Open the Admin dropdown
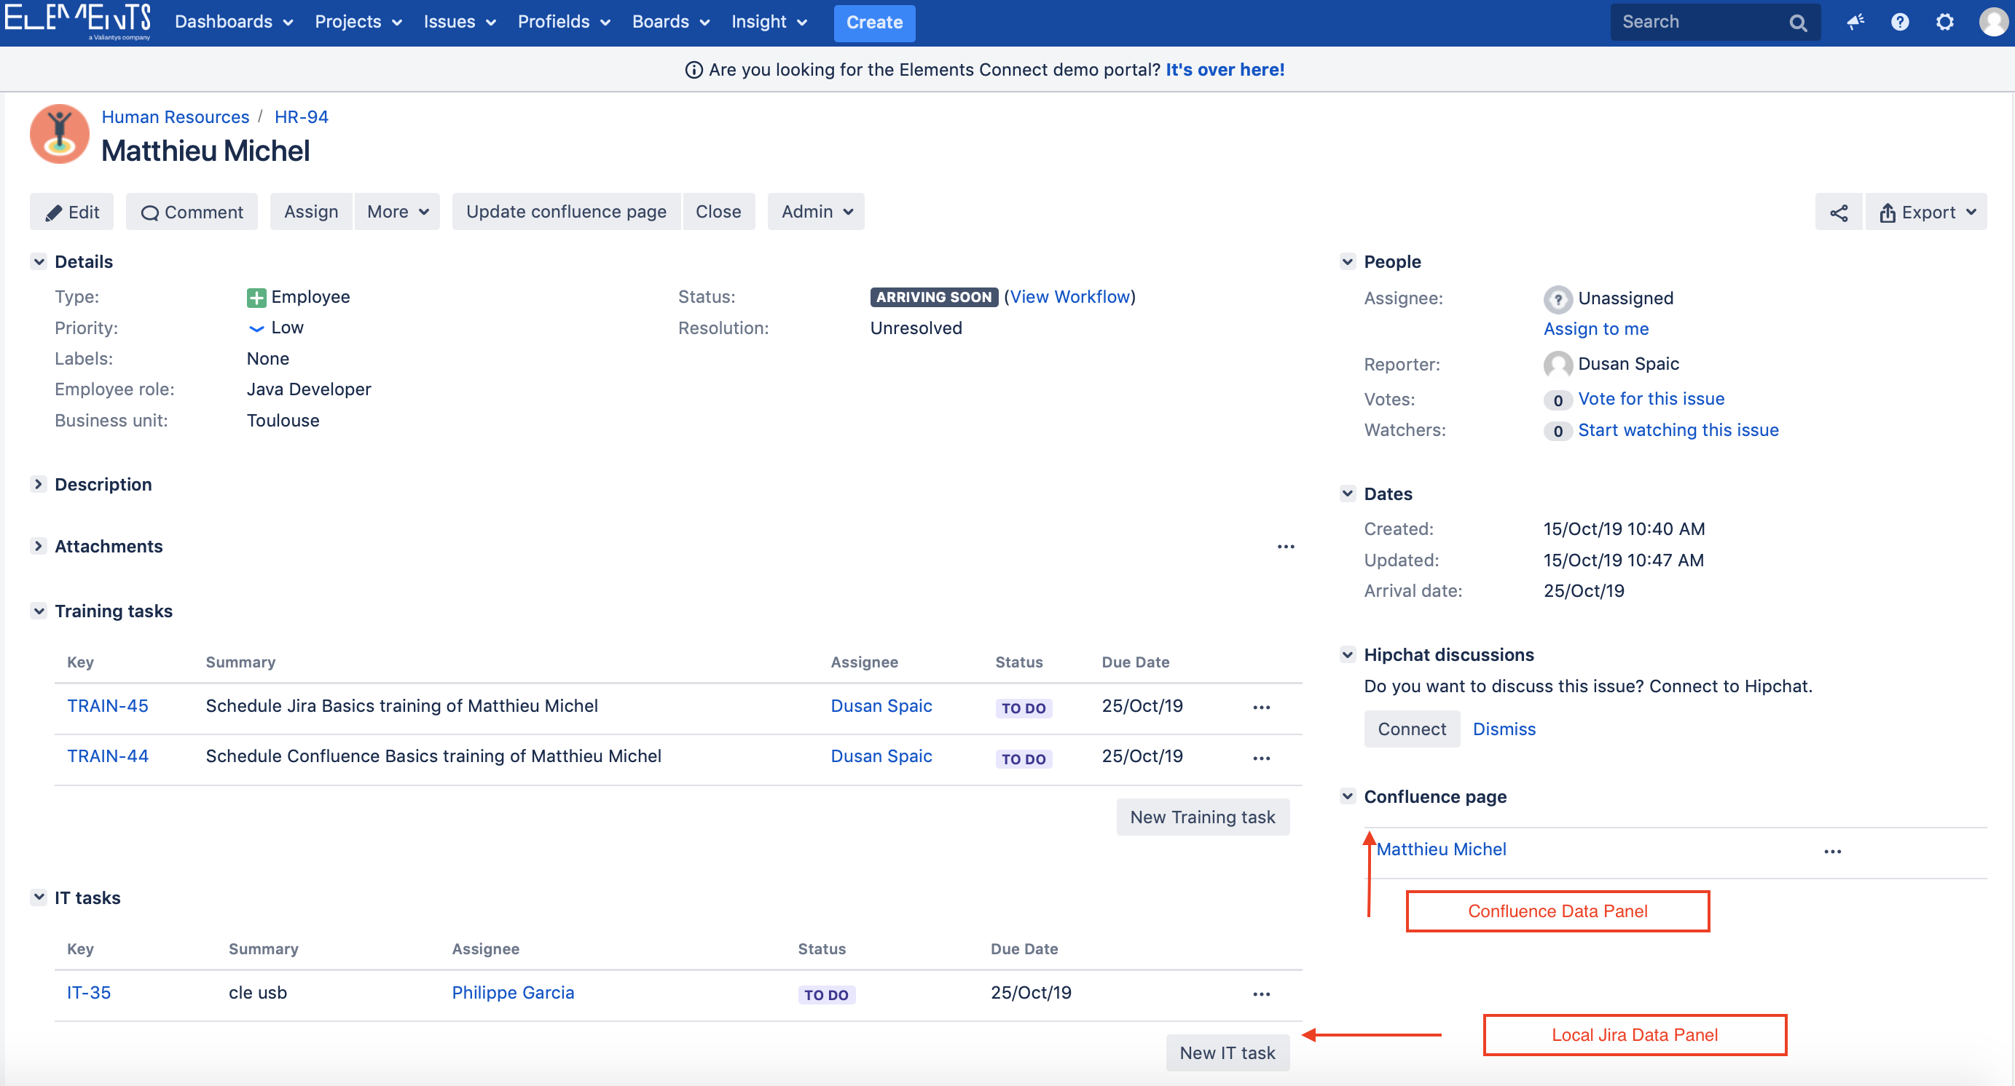 click(815, 211)
